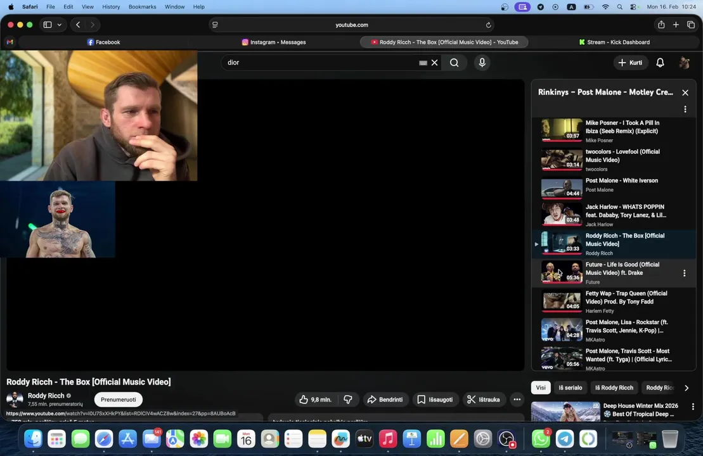Click Bendrinti share button
The image size is (703, 456).
point(385,400)
